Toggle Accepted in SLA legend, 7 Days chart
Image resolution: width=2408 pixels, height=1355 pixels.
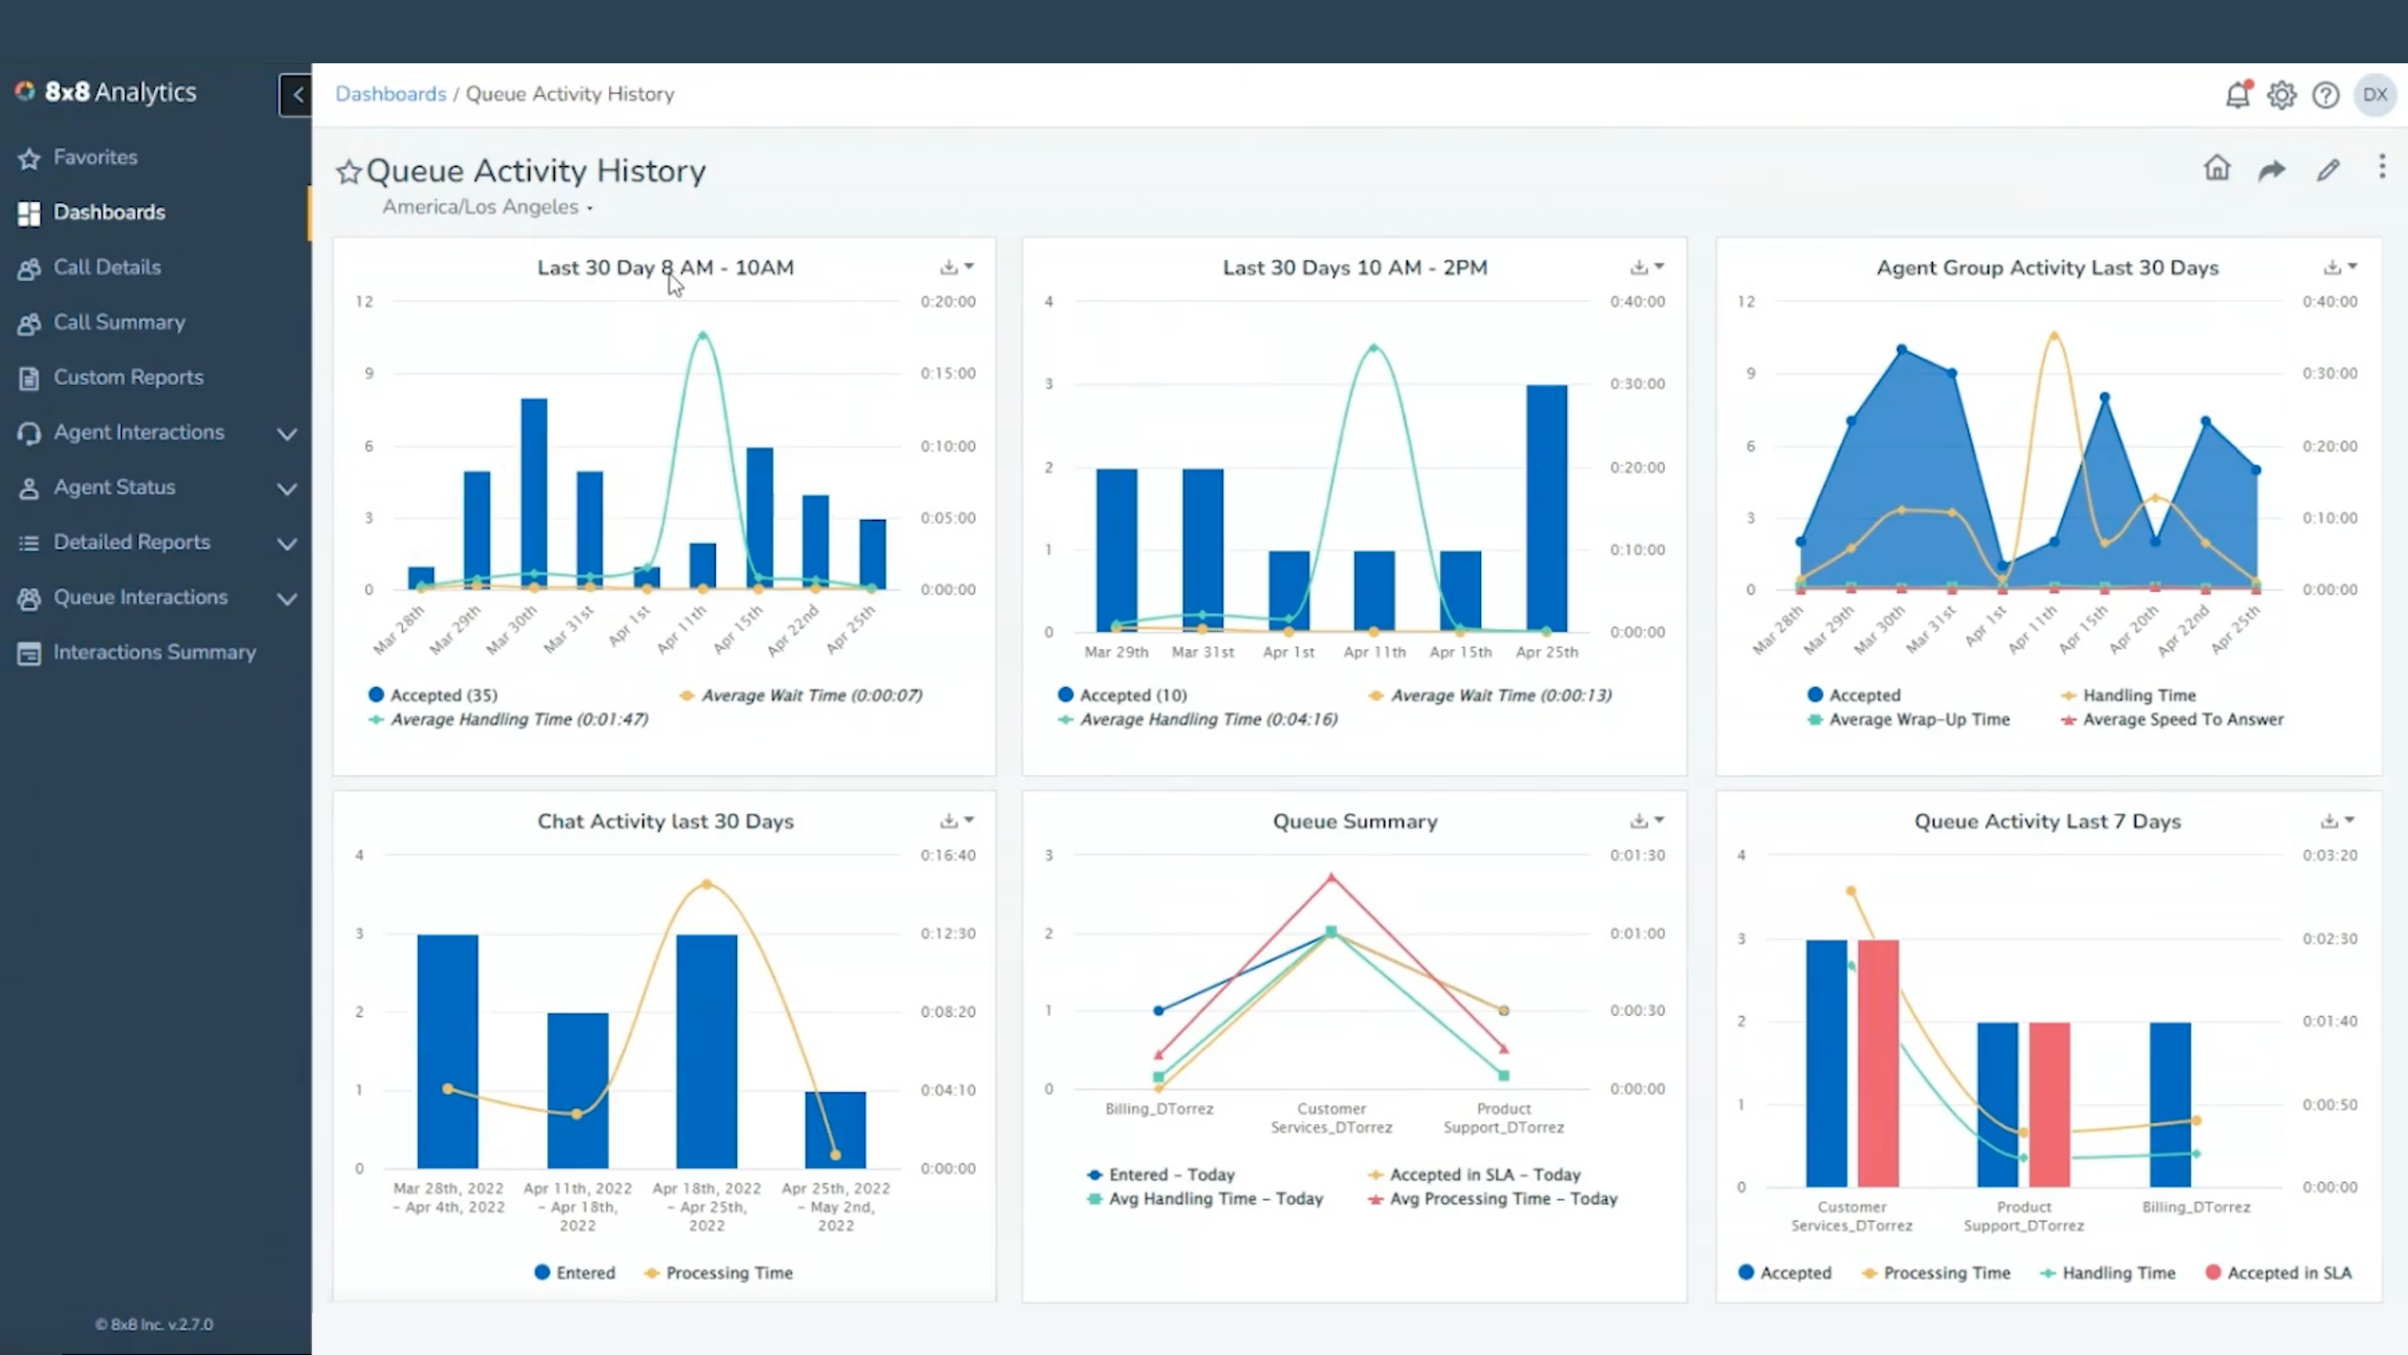click(2278, 1273)
